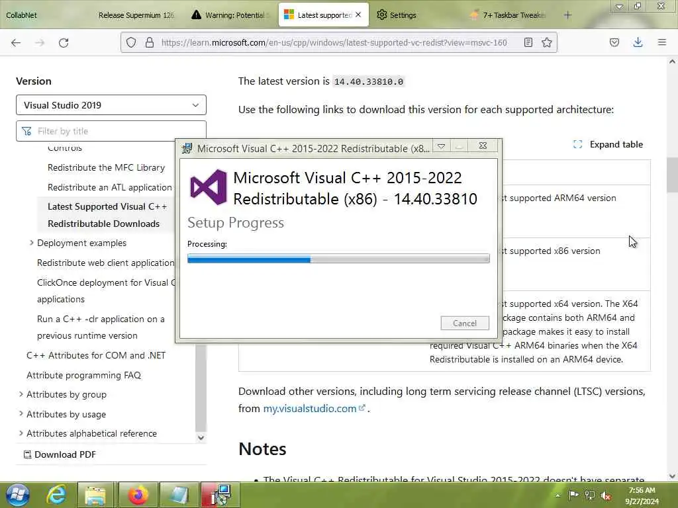The height and width of the screenshot is (508, 678).
Task: Cancel the Visual C++ redistributable setup
Action: click(x=465, y=323)
